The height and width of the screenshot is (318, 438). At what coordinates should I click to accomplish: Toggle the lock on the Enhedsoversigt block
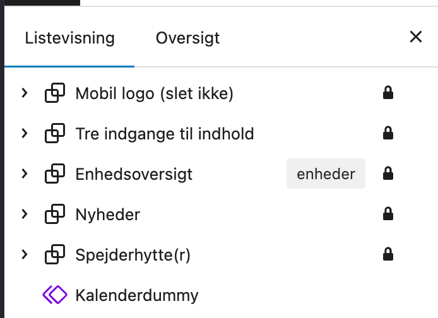(x=388, y=174)
